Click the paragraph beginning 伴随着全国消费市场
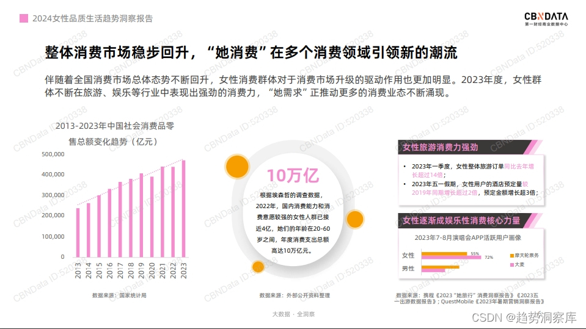The height and width of the screenshot is (329, 586). click(x=293, y=86)
